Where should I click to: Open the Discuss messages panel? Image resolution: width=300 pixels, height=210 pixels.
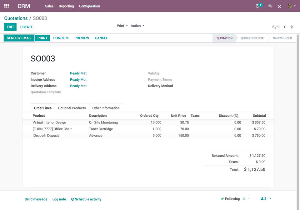pyautogui.click(x=270, y=6)
